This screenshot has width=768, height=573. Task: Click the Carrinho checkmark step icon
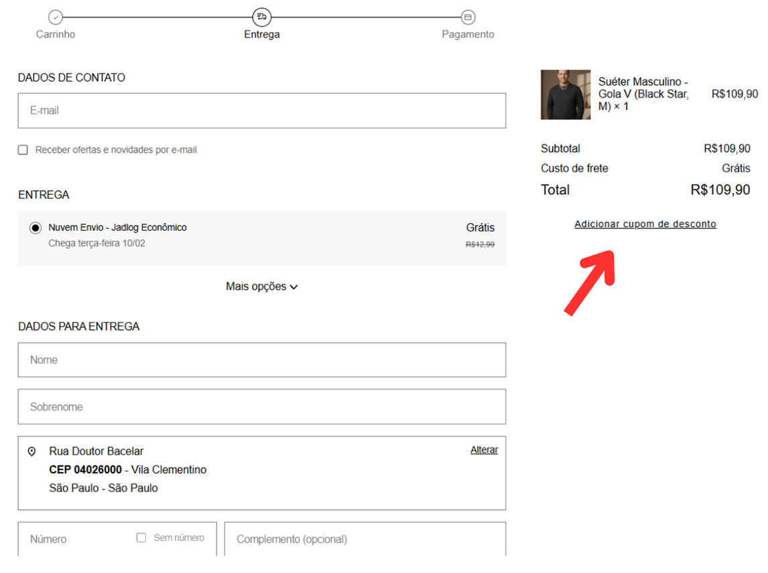tap(56, 17)
